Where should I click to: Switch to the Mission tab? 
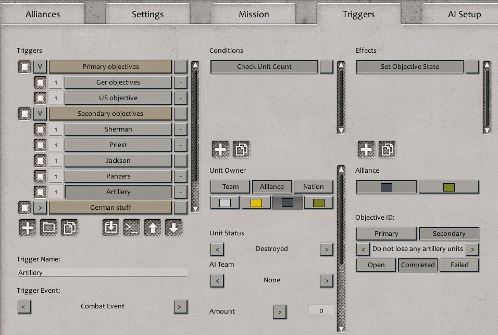pyautogui.click(x=254, y=14)
